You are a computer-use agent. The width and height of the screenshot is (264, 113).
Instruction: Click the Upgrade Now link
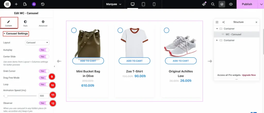pos(249,75)
